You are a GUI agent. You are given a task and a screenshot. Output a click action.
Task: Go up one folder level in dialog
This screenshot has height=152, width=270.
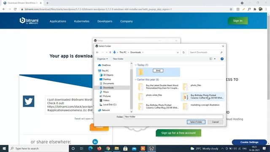point(110,52)
